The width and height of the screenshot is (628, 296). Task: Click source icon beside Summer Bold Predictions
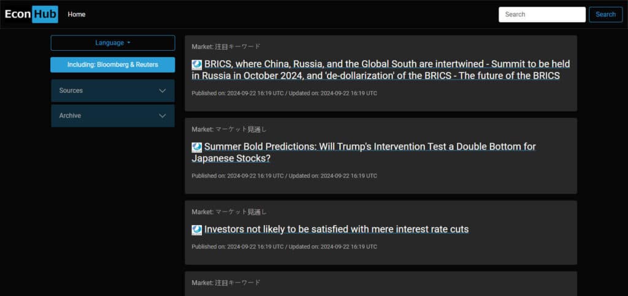(197, 147)
